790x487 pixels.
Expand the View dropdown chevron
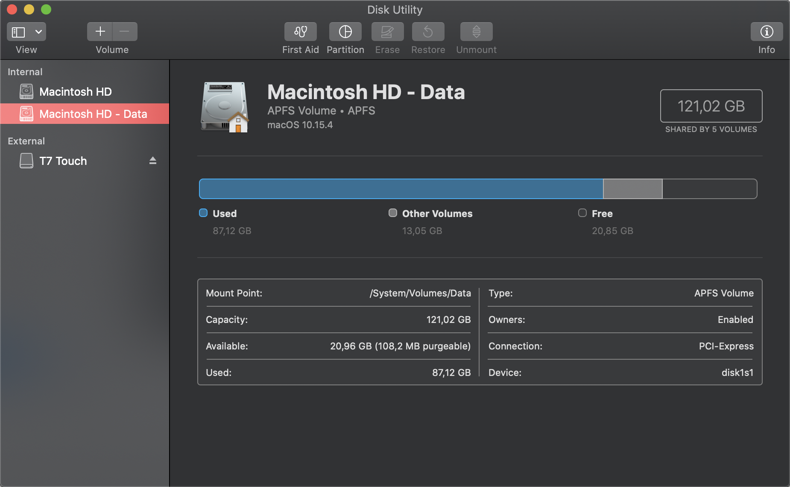point(38,32)
